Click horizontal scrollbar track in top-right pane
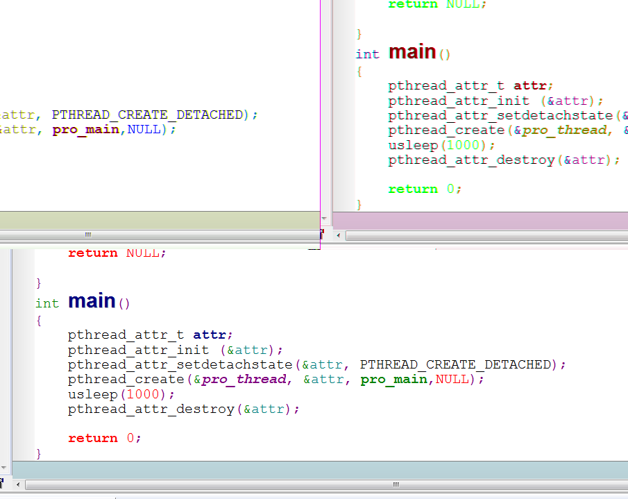The height and width of the screenshot is (499, 628). (487, 235)
